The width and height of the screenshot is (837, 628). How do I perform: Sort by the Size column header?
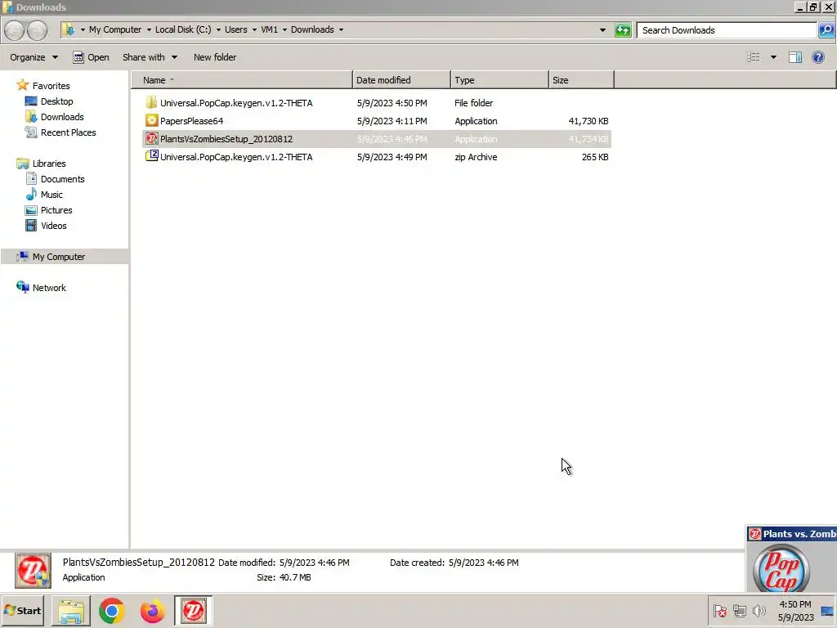pyautogui.click(x=581, y=80)
